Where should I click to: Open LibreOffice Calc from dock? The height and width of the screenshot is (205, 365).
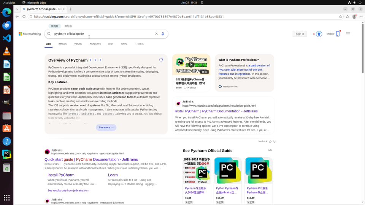(x=6, y=77)
